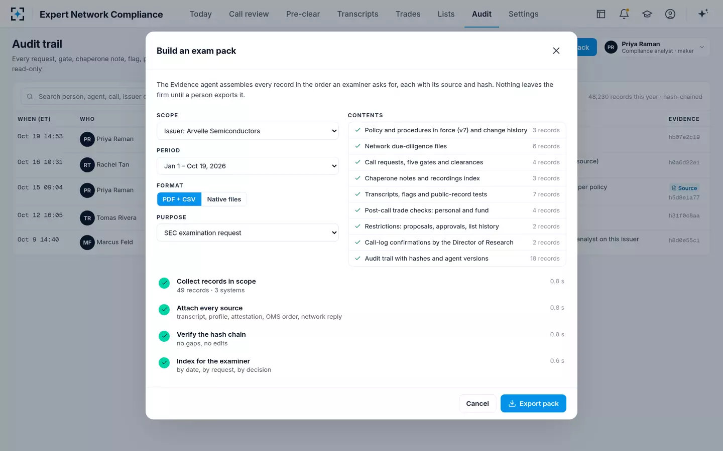723x451 pixels.
Task: Click green check for Index for the examiner
Action: [164, 363]
